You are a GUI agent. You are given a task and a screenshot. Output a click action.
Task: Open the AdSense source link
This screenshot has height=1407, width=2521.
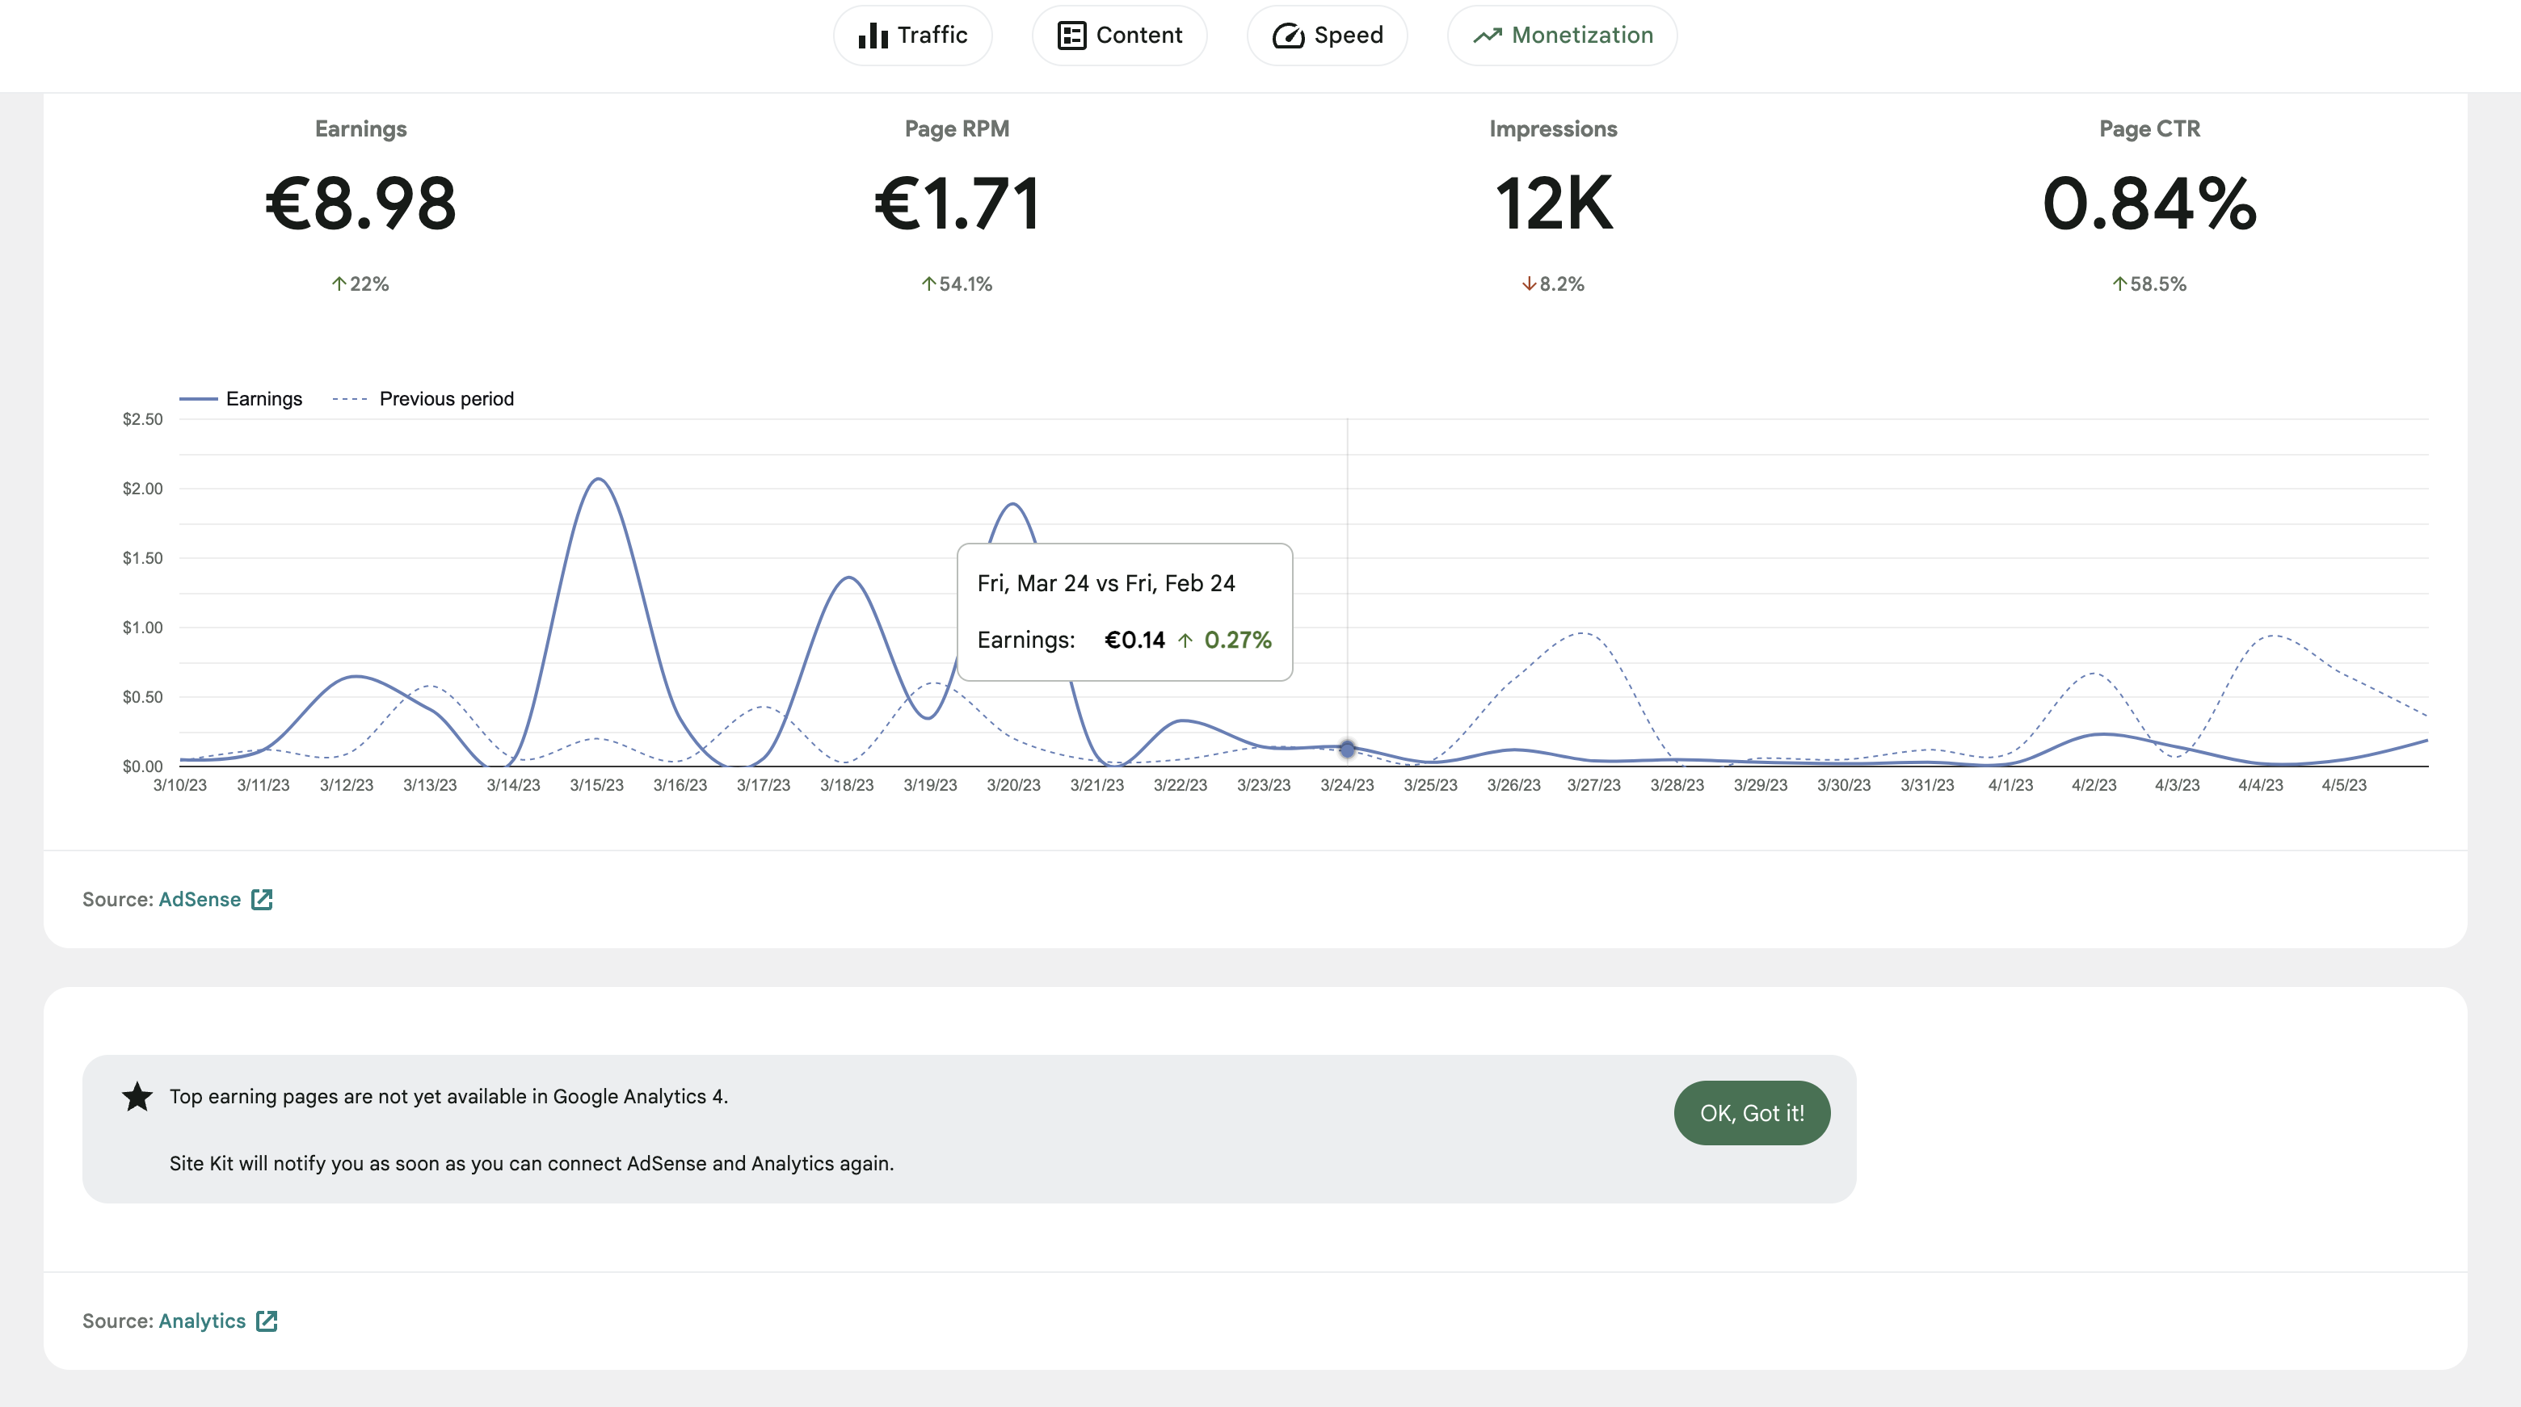(x=200, y=899)
